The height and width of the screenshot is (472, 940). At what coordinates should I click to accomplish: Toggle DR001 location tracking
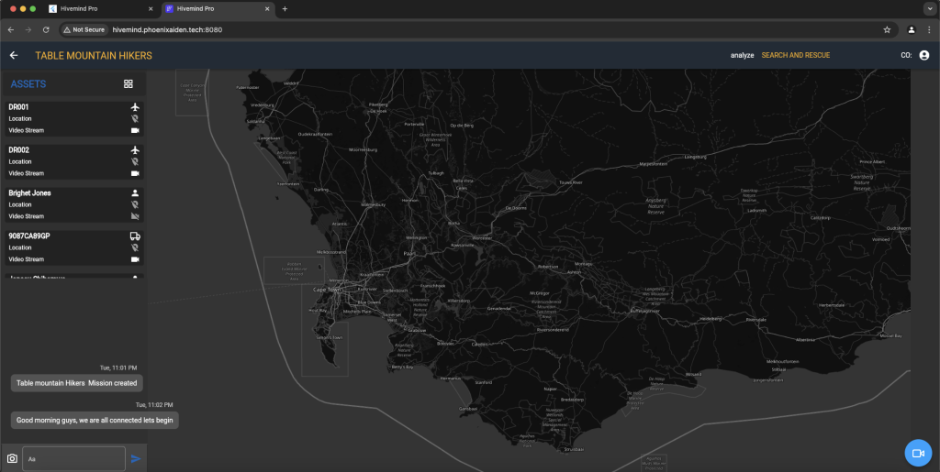click(x=135, y=119)
